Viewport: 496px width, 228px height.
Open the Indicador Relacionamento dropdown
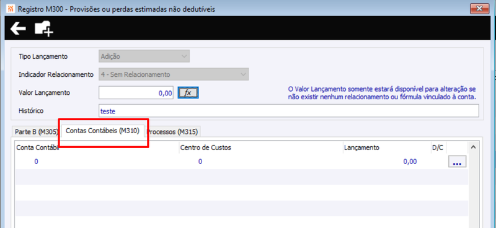174,74
